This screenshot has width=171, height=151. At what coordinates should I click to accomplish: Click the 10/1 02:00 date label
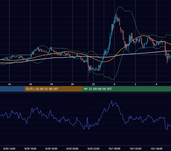click(136, 148)
